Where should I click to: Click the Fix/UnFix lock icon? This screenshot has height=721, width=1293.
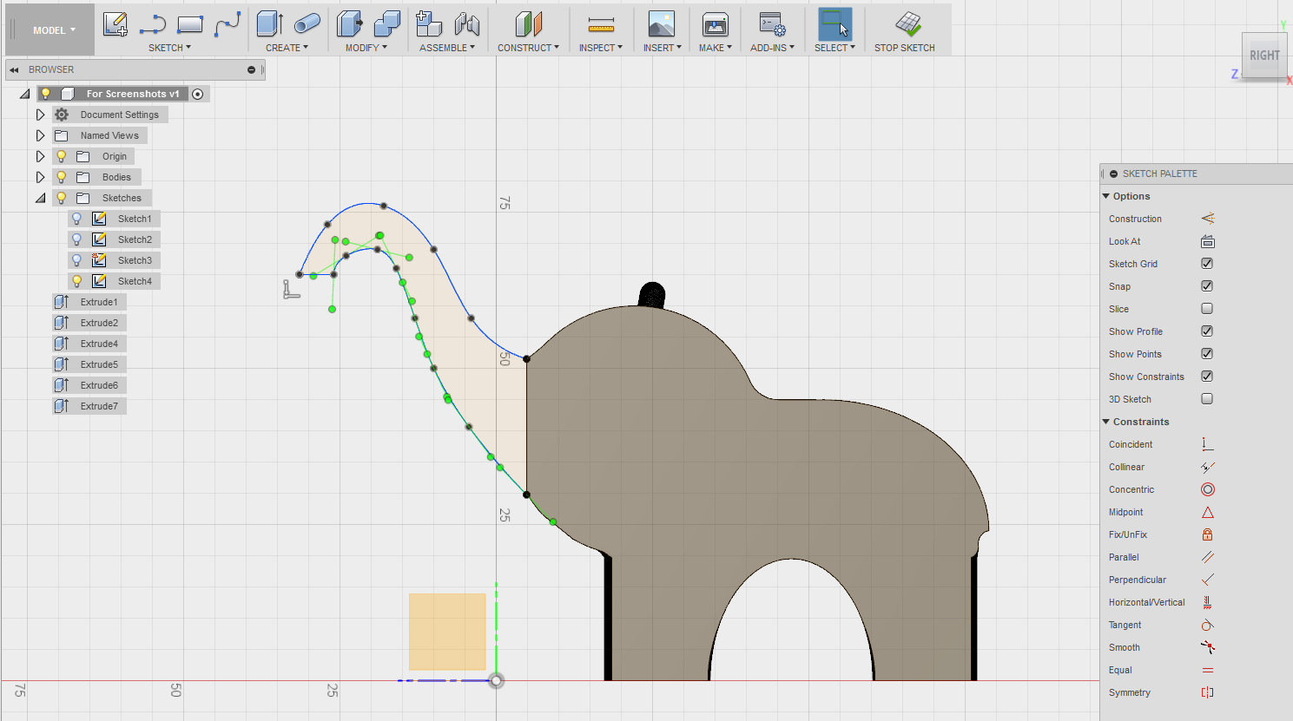click(1207, 534)
